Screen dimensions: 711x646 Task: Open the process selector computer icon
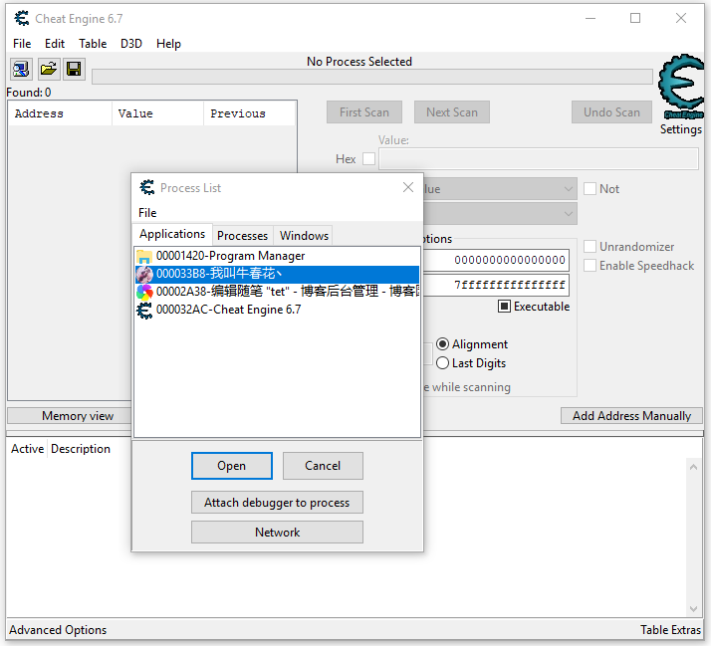21,70
